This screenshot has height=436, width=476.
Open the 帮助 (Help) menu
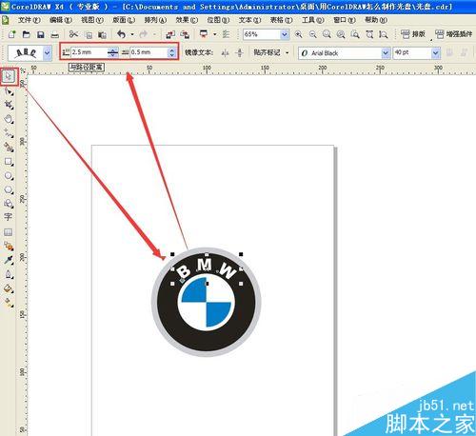376,20
